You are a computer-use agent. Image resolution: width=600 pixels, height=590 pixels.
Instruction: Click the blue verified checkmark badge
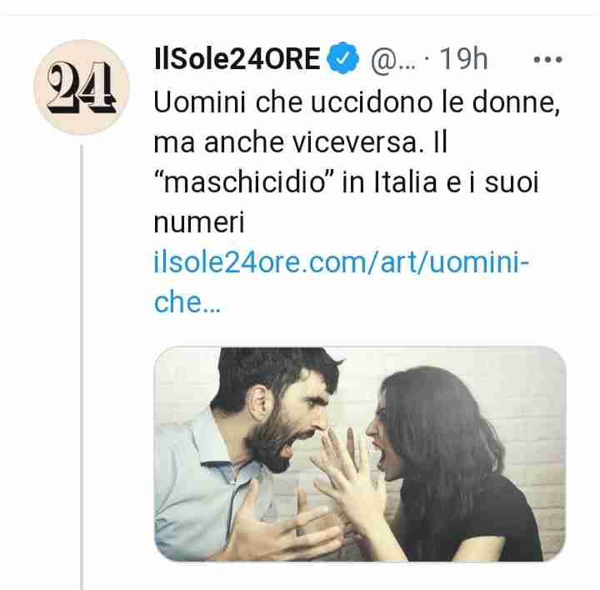[x=342, y=58]
